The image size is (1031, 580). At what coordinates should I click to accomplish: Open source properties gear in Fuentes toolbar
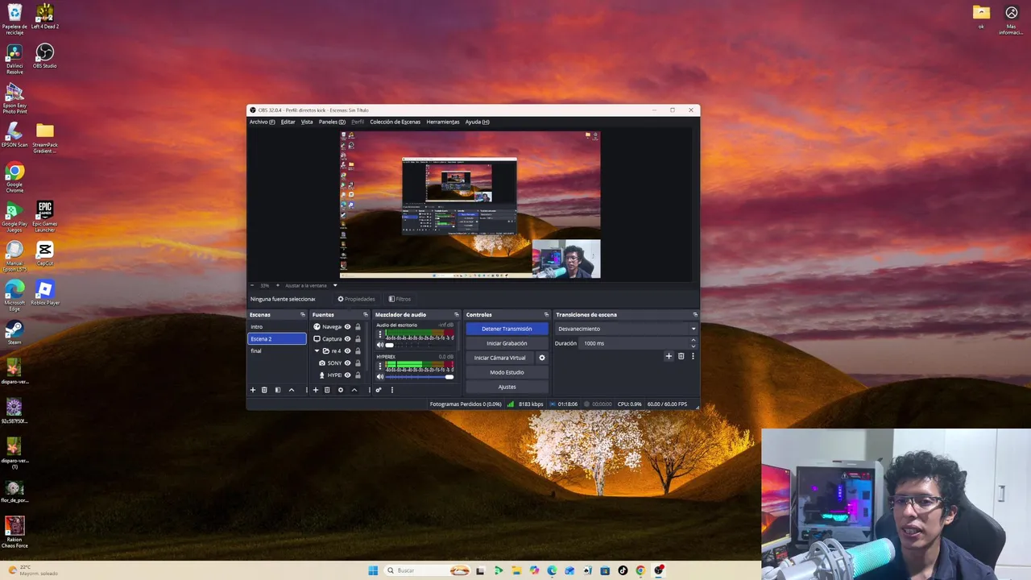point(341,390)
